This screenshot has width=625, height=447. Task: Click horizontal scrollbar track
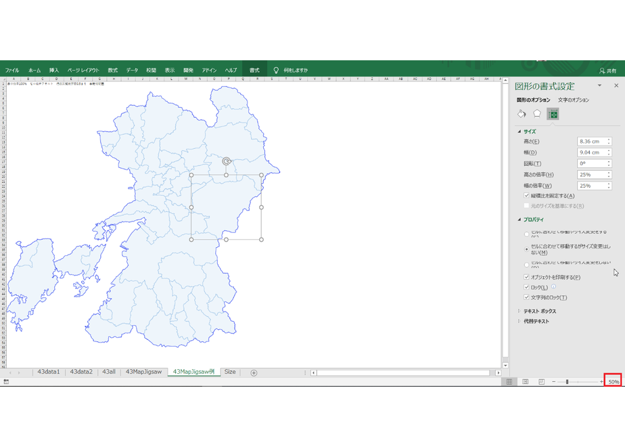(403, 372)
